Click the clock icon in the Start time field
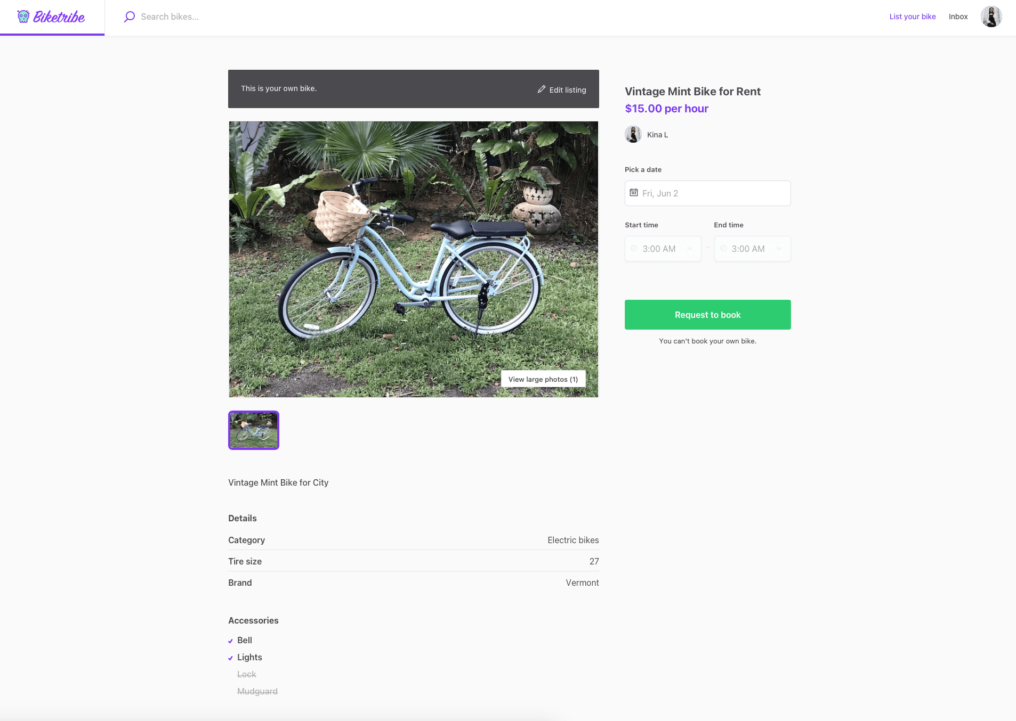This screenshot has width=1016, height=721. (634, 249)
